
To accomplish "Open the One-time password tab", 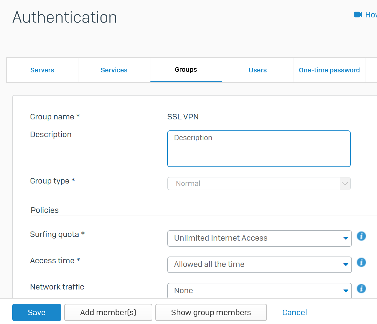I will coord(329,70).
